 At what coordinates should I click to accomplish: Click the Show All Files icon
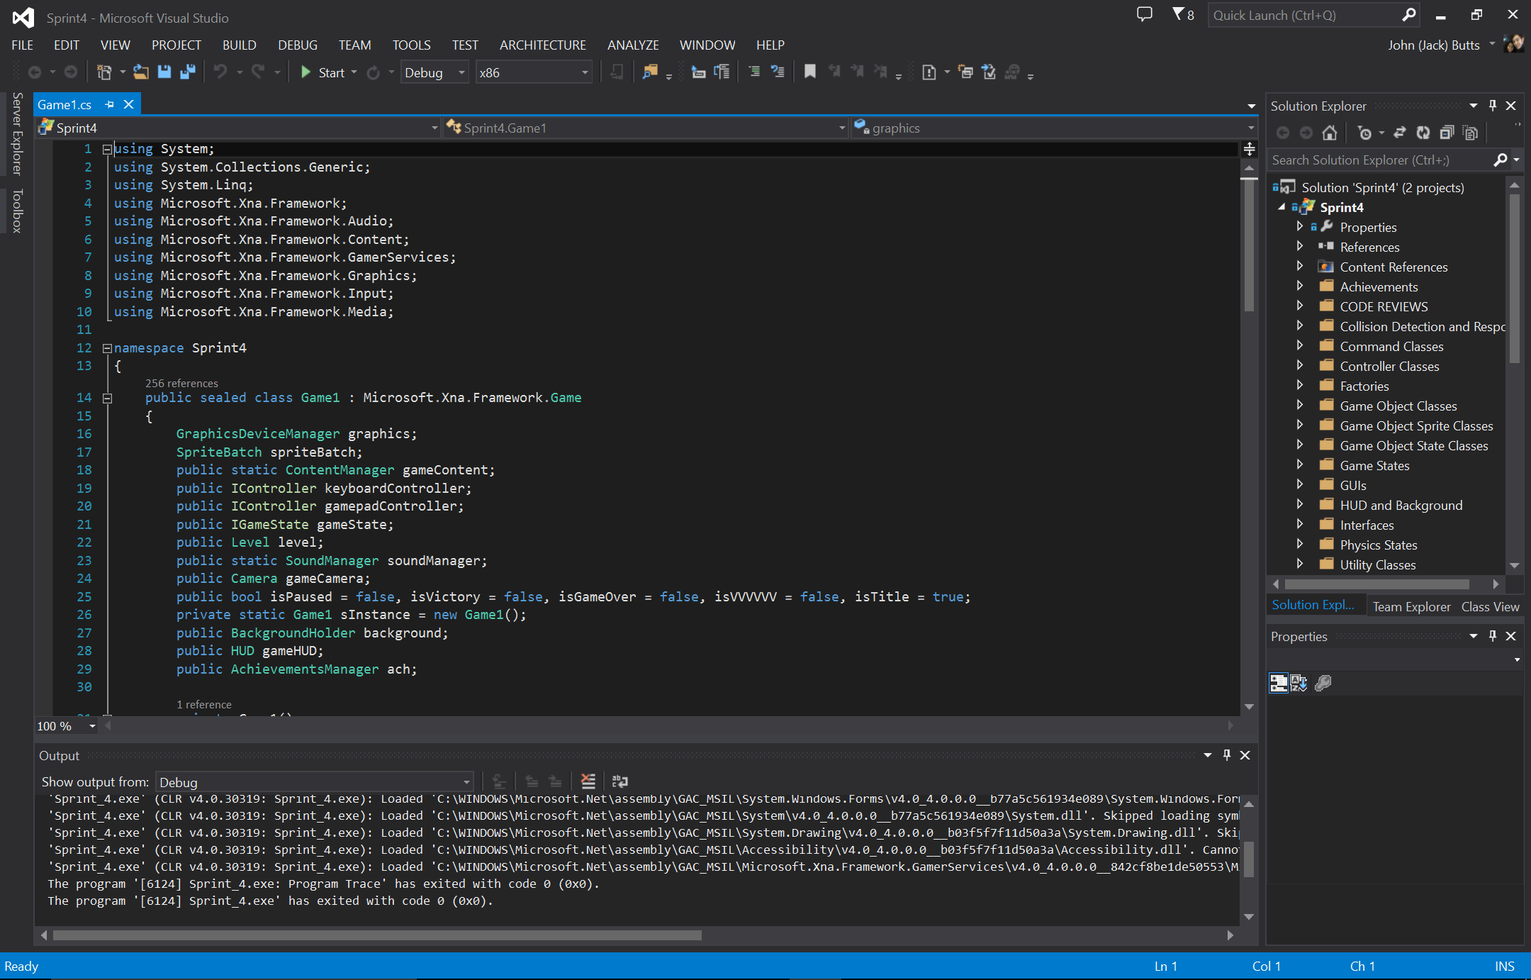[x=1471, y=133]
